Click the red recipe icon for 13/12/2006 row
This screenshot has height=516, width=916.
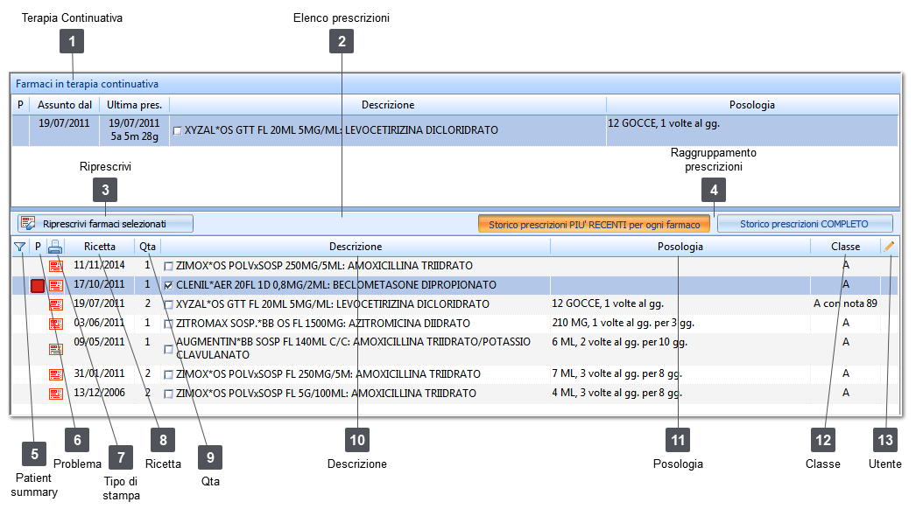coord(56,394)
